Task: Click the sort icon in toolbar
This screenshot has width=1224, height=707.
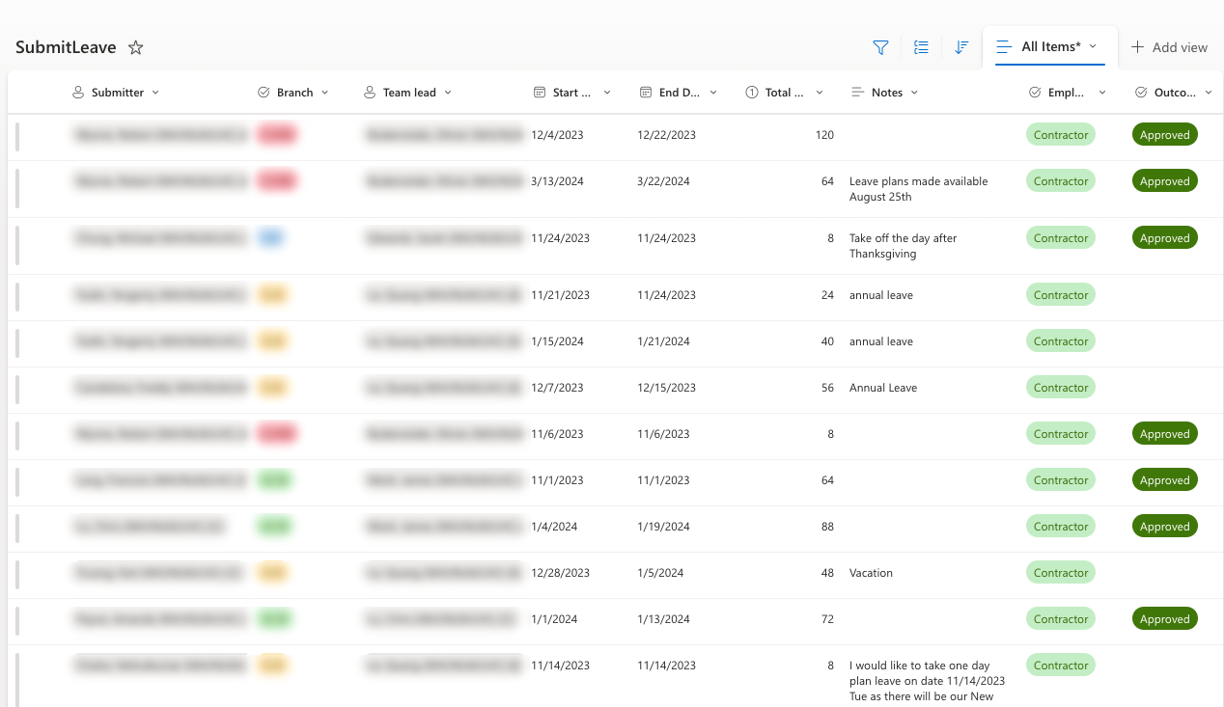Action: (961, 47)
